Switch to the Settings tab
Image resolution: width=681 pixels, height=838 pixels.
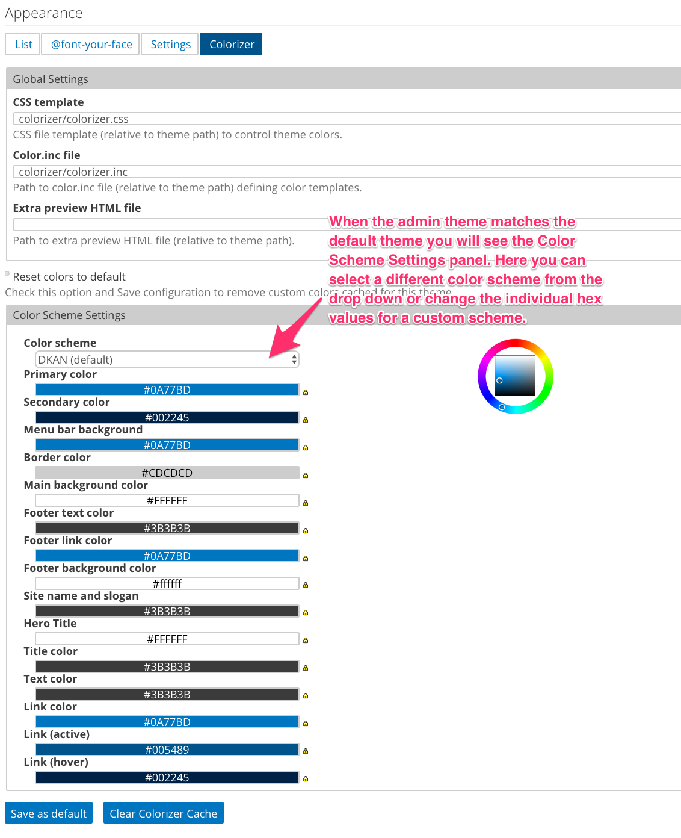(x=170, y=44)
